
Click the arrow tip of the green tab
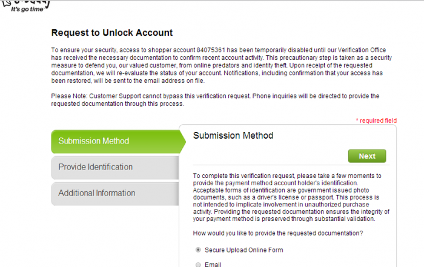click(183, 141)
